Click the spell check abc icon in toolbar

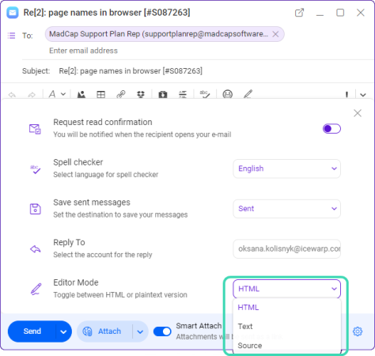[x=205, y=94]
